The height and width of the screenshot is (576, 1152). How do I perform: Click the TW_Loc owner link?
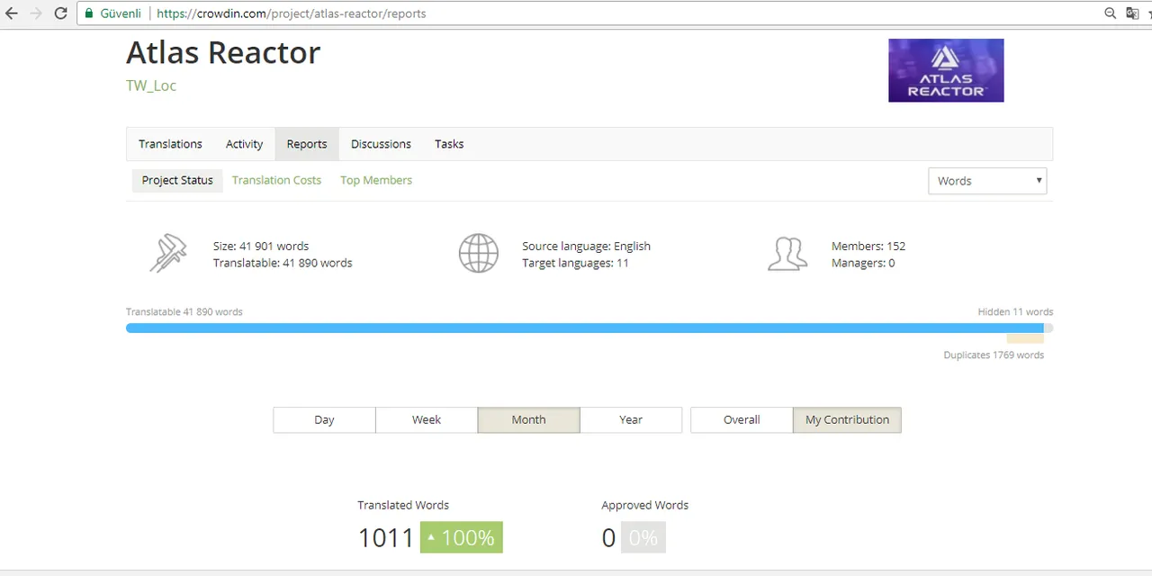point(151,85)
